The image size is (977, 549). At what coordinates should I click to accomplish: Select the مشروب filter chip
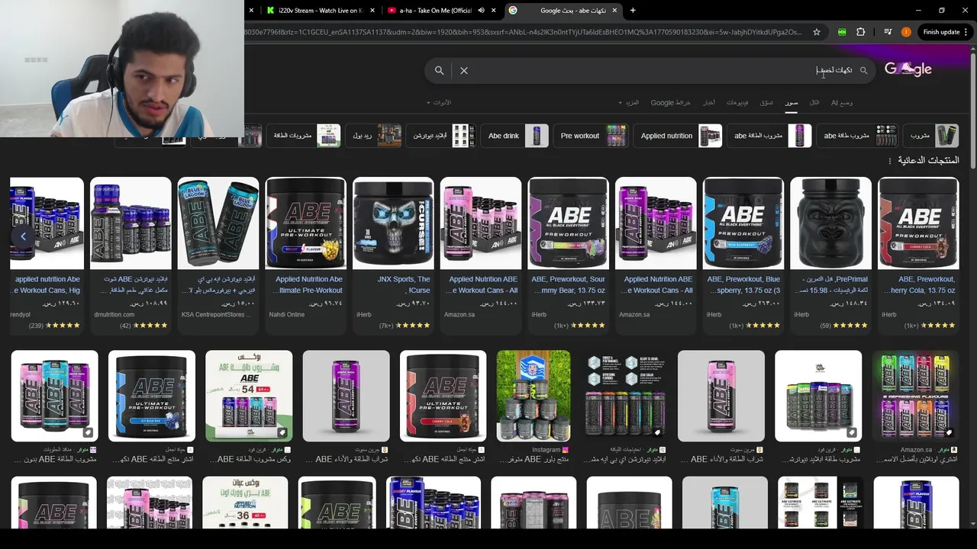tap(930, 136)
